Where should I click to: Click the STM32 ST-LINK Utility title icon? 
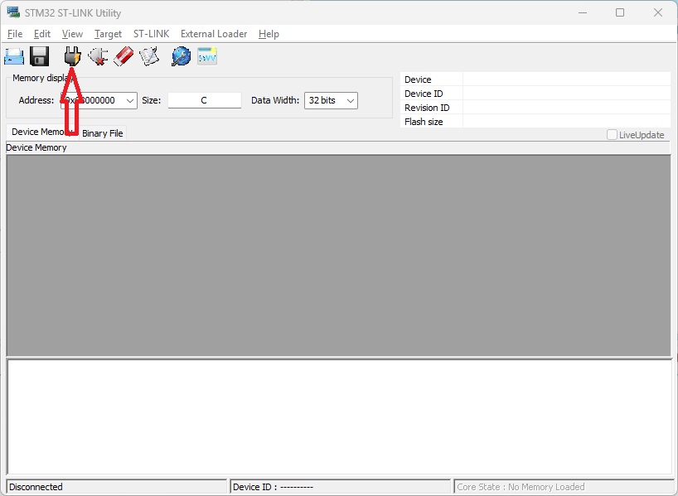pyautogui.click(x=13, y=12)
